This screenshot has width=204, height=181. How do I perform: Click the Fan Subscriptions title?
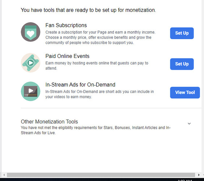click(x=66, y=25)
